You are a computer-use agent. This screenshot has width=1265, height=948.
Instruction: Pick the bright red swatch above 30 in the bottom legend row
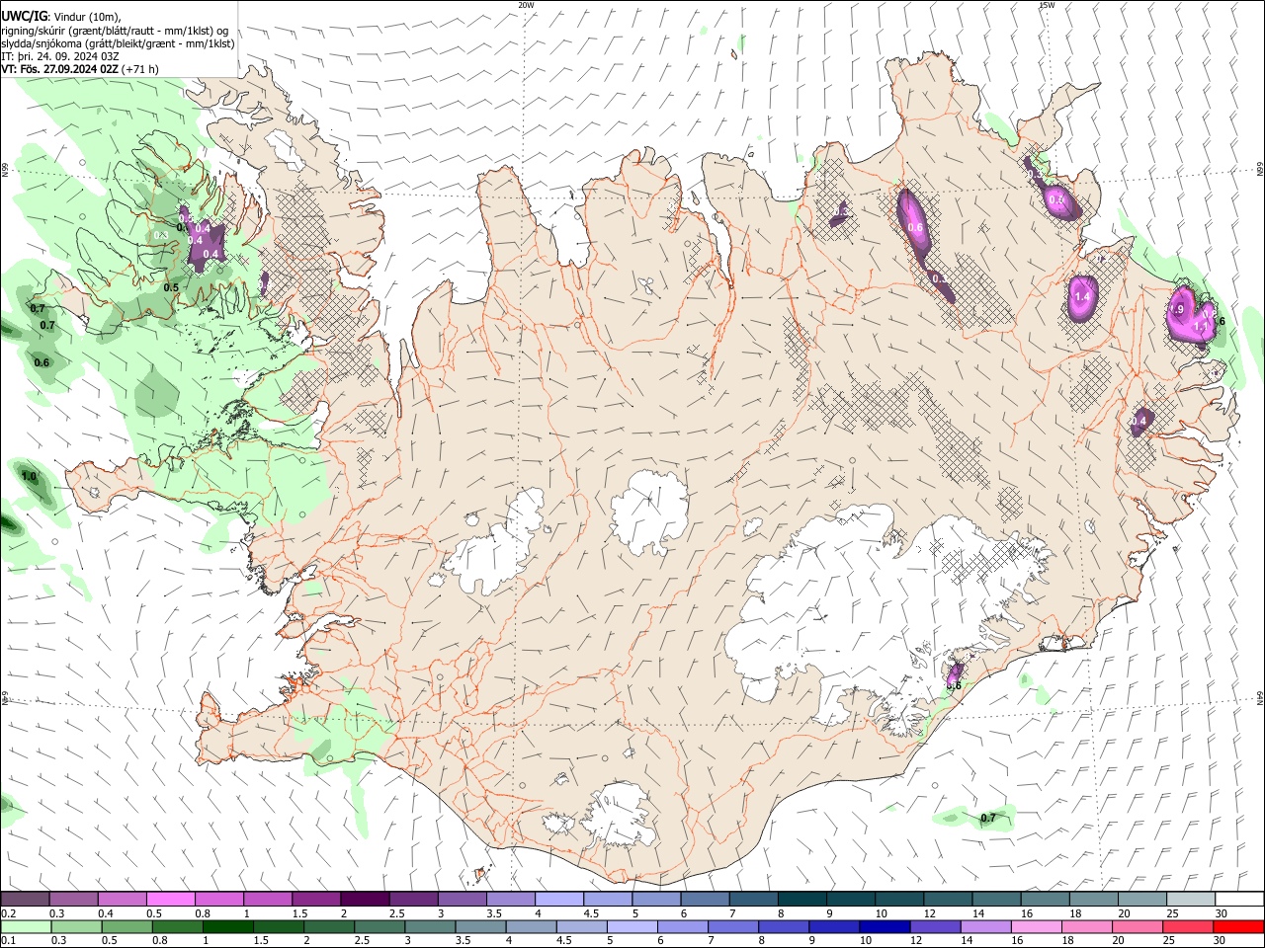click(x=1238, y=926)
